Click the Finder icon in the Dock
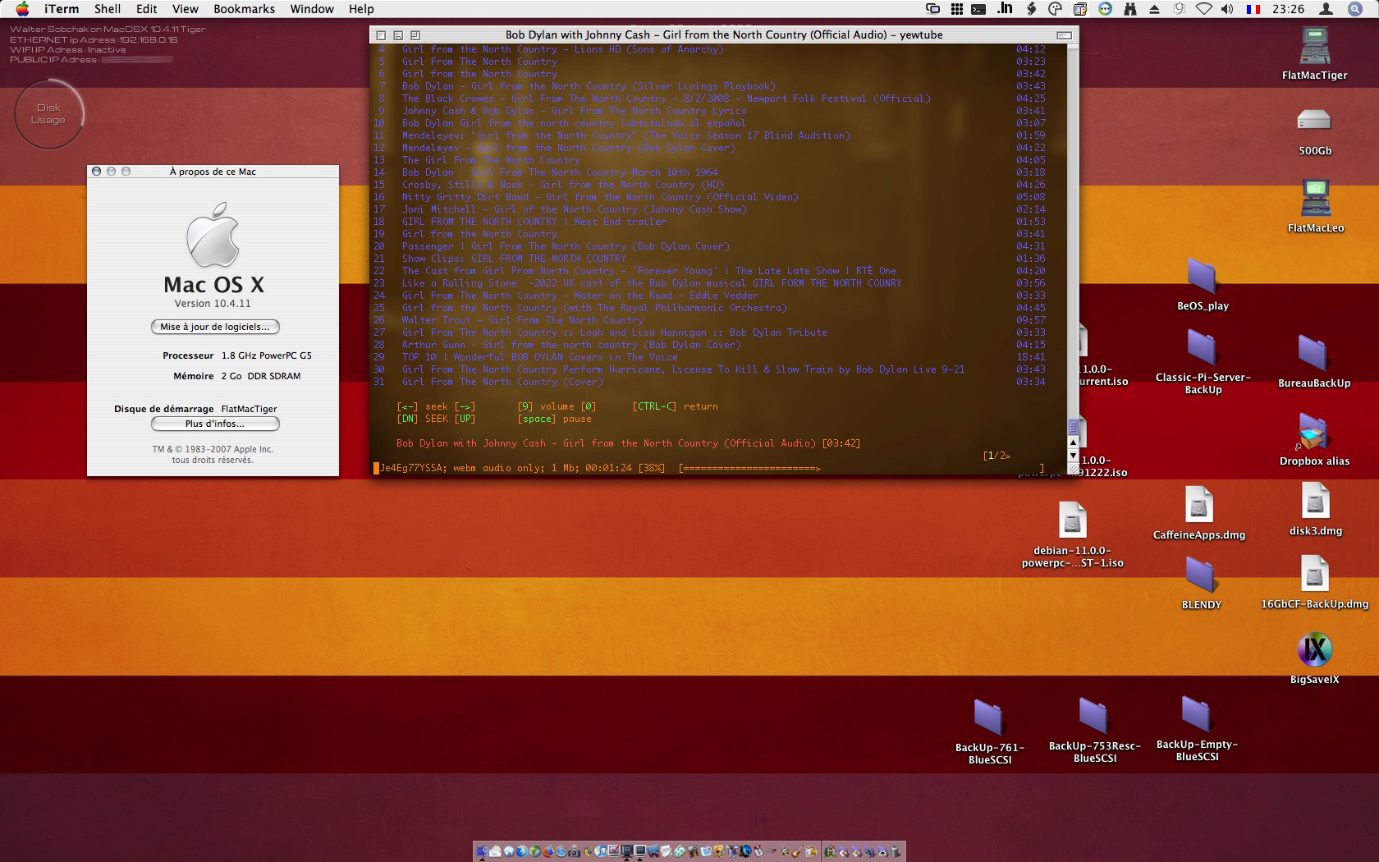Image resolution: width=1379 pixels, height=862 pixels. (x=483, y=851)
